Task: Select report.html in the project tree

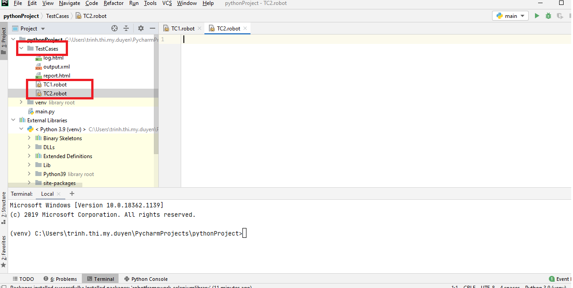Action: [x=57, y=76]
